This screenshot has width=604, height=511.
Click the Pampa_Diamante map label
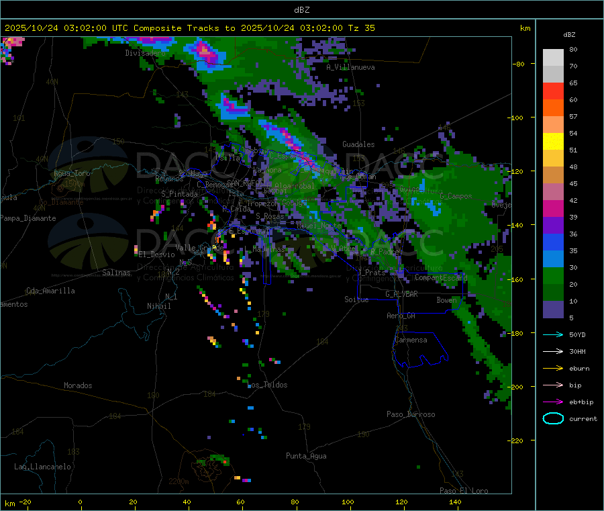(28, 218)
